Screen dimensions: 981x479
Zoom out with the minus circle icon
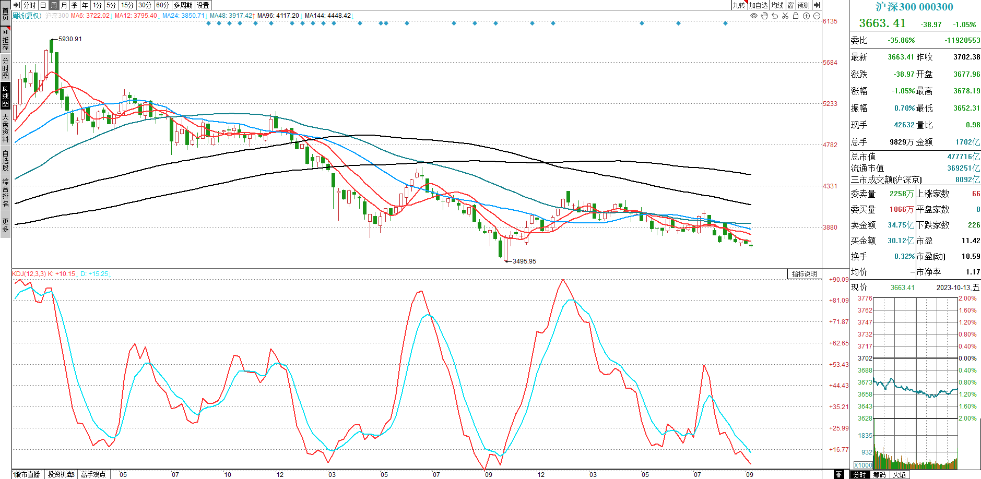[817, 16]
